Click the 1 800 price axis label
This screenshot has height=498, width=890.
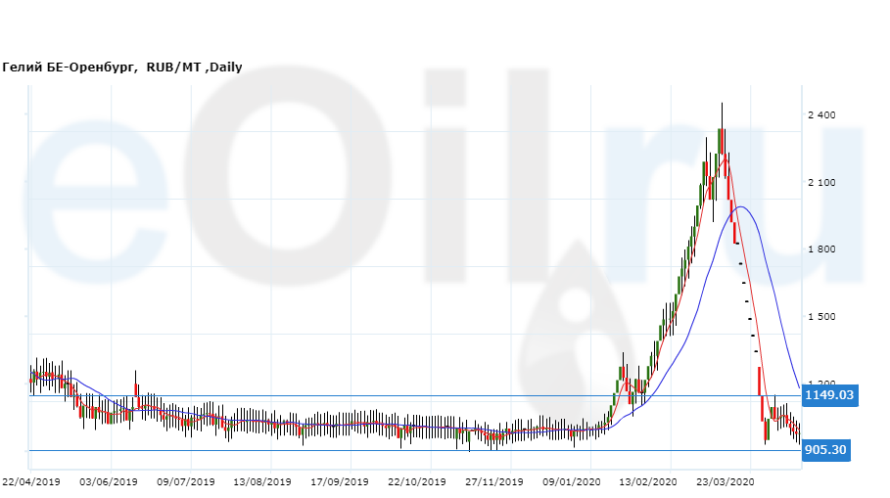click(820, 249)
